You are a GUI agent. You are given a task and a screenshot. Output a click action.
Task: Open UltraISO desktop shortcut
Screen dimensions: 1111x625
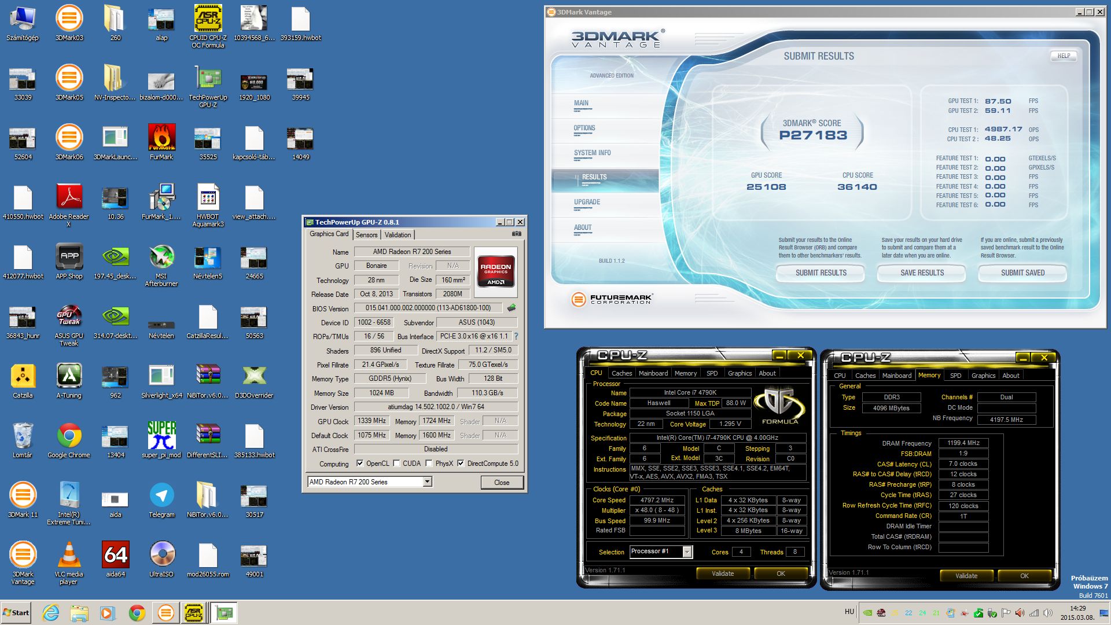(161, 560)
